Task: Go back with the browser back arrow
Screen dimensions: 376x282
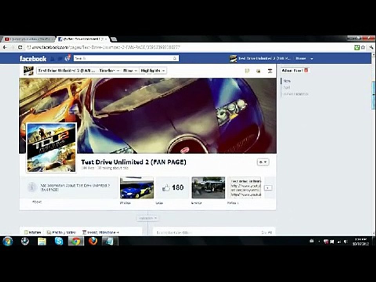Action: point(5,47)
